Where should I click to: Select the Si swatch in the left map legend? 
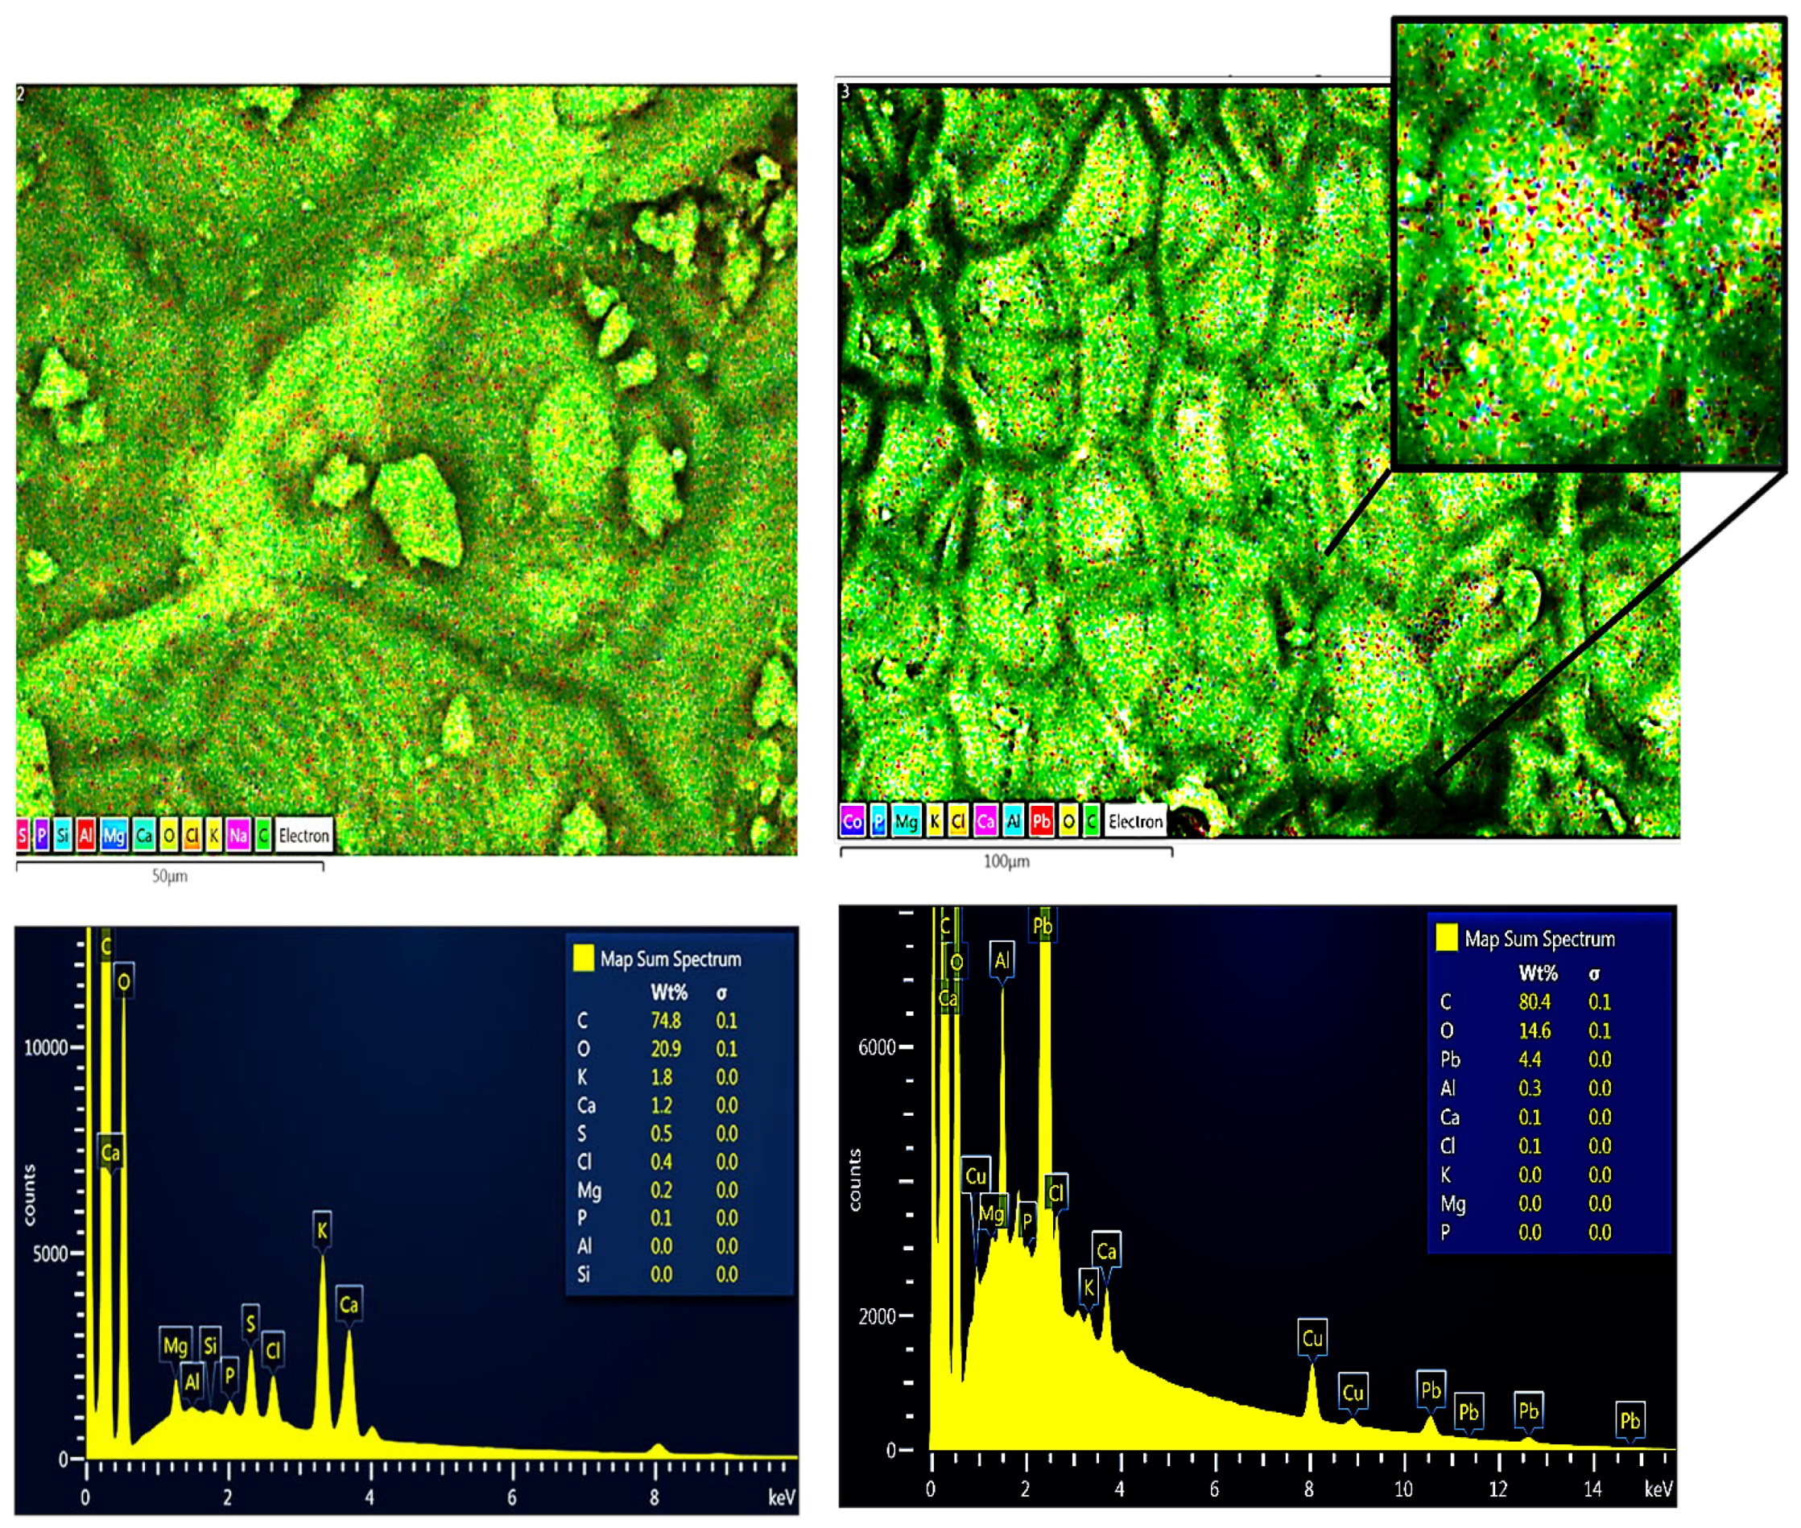(x=62, y=836)
